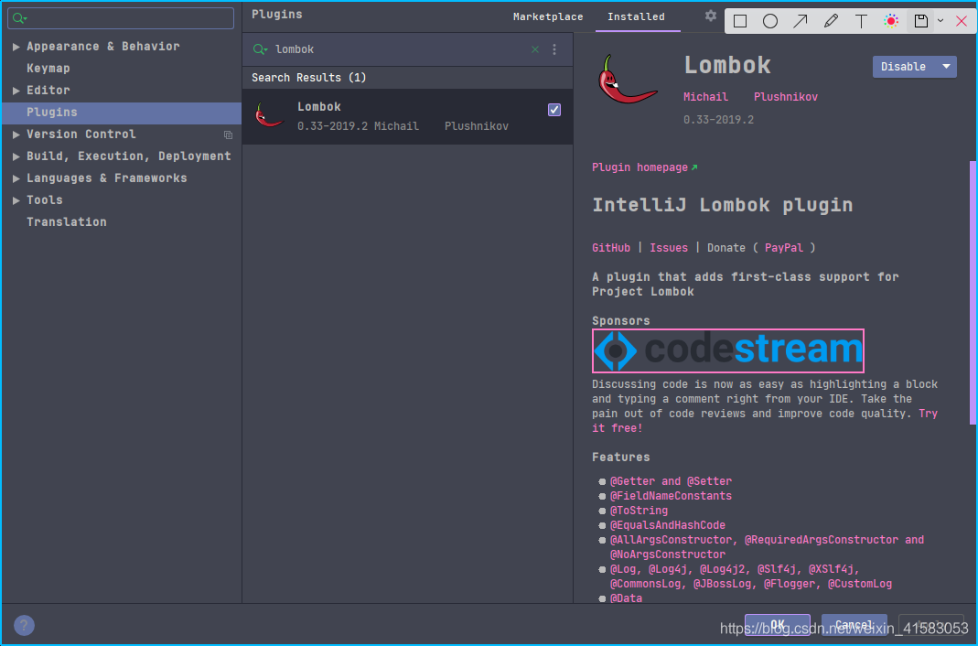Open the annotation color picker
The width and height of the screenshot is (978, 646).
[x=891, y=21]
